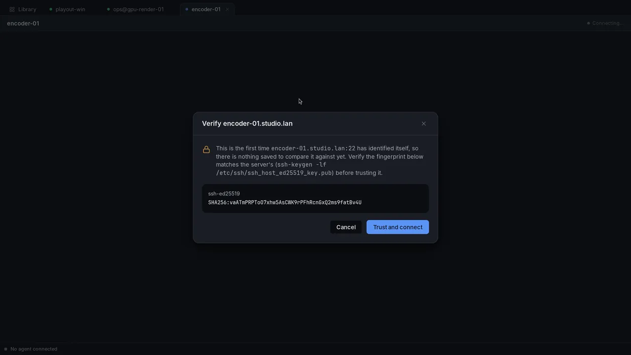Click the No agent connected status
631x355 pixels.
[31, 349]
